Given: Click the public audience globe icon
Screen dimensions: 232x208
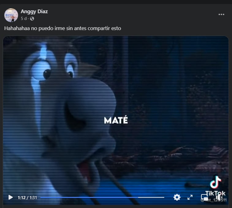Looking at the screenshot, I should 32,18.
